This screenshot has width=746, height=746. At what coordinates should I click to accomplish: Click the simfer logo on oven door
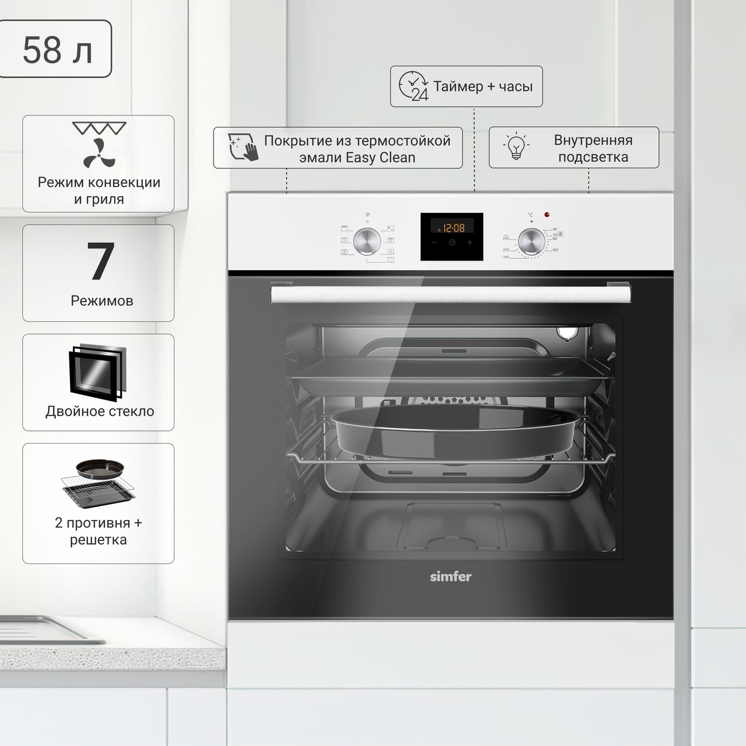click(x=450, y=577)
